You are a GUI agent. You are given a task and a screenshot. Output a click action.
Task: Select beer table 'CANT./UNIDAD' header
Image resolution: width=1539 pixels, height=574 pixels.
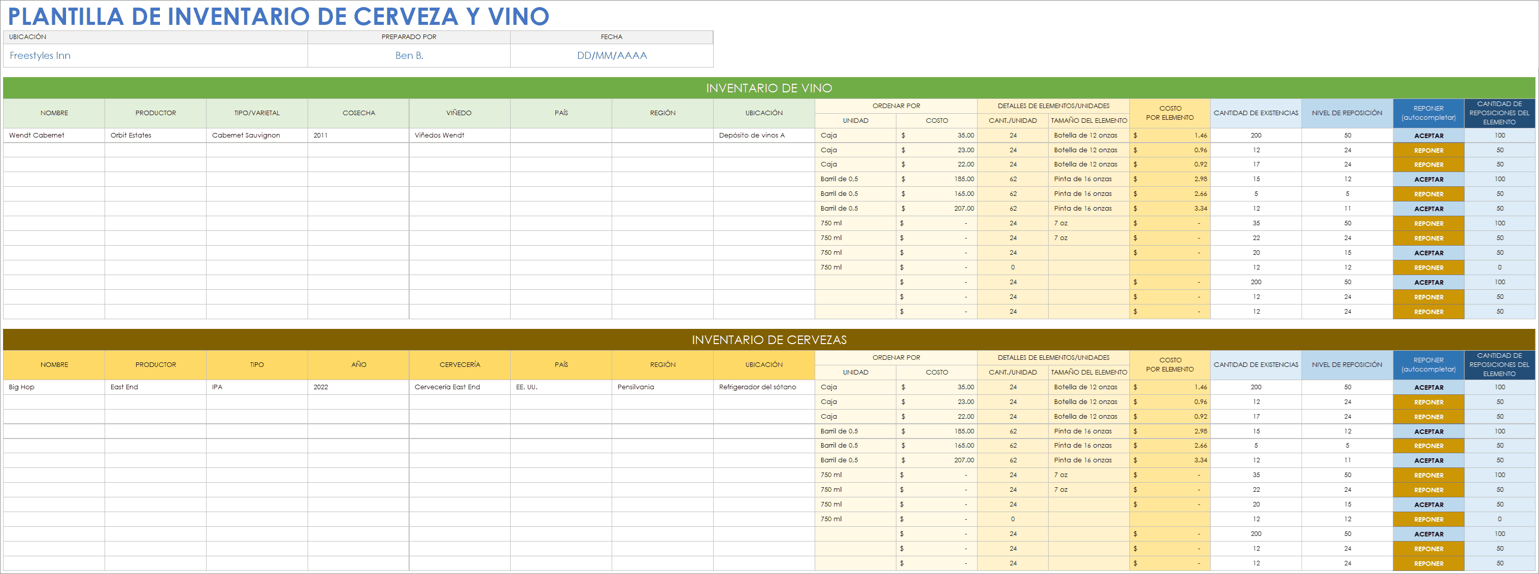click(x=1013, y=373)
